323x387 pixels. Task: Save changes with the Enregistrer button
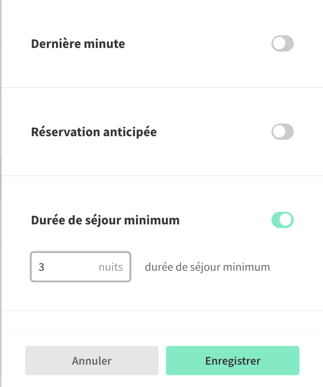click(233, 361)
